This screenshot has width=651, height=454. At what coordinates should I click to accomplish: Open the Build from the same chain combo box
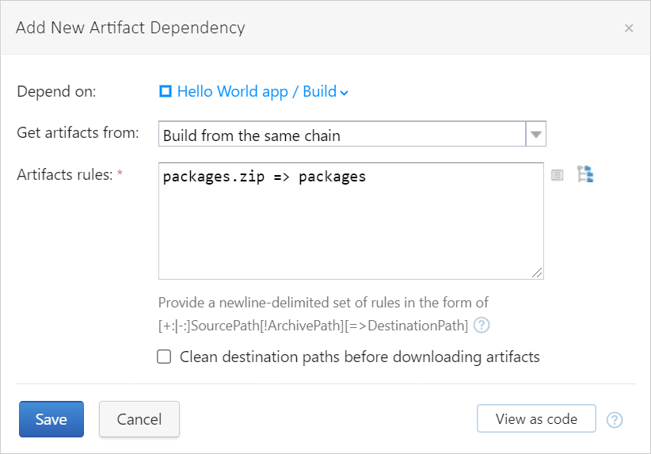click(x=342, y=135)
